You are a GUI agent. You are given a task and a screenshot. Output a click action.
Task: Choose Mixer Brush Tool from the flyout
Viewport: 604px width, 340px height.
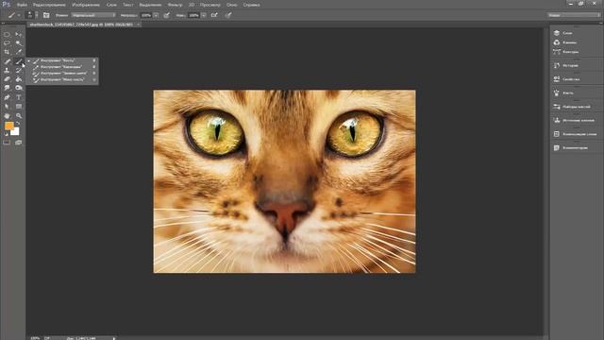click(x=62, y=79)
